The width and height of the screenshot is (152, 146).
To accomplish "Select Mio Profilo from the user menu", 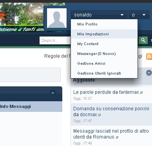I will coord(87,24).
